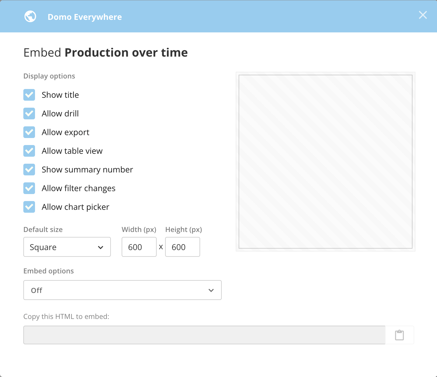Click the embed preview thumbnail area
The image size is (437, 377).
click(x=326, y=162)
